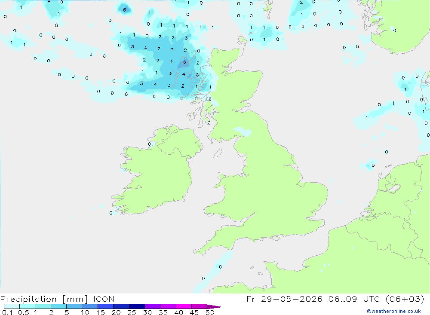
Task: Click the "10" legend scale label
Action: coord(85,312)
